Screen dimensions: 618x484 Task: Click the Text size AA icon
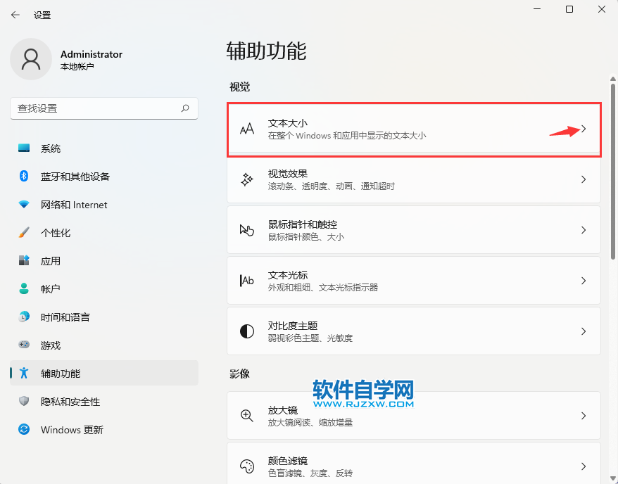(x=246, y=129)
